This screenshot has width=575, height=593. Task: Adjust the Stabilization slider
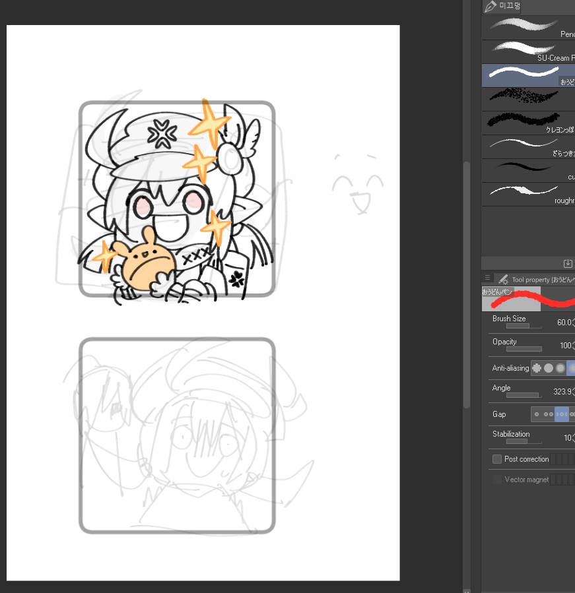(x=524, y=441)
